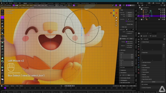Enable vertex select mode
Image resolution: width=166 pixels, height=93 pixels.
point(14,5)
